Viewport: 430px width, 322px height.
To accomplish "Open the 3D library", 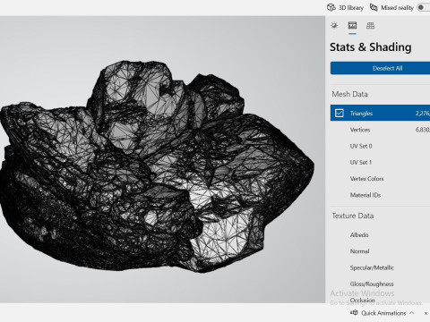I will click(x=346, y=8).
